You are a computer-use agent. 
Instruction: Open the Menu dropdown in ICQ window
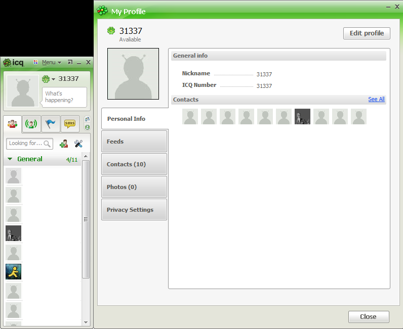[x=52, y=62]
